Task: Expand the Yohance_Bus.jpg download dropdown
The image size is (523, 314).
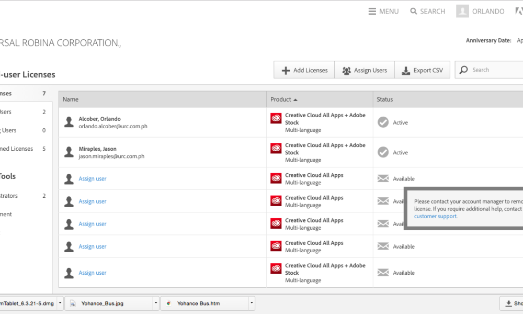Action: 155,303
